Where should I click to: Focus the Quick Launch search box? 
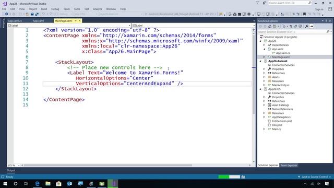[x=290, y=3]
